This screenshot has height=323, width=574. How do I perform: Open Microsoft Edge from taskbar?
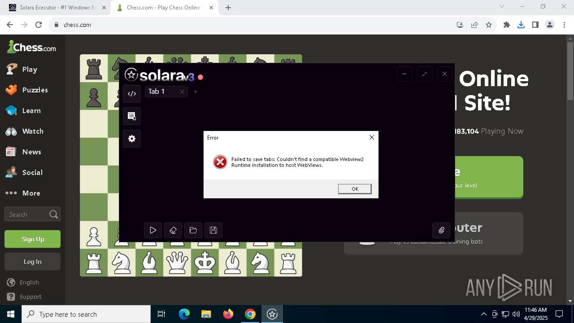tap(184, 314)
